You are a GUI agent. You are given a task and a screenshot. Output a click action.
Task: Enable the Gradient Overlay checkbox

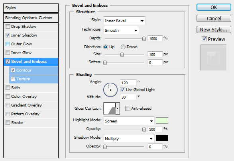point(8,105)
